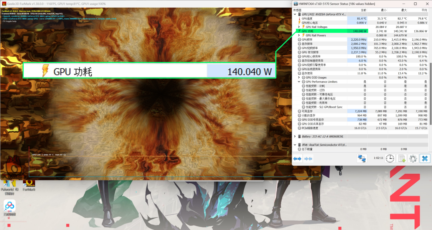Click the 平均 column header

coord(424,10)
